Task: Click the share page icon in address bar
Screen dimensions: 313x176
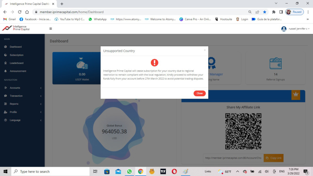Action: point(257,12)
